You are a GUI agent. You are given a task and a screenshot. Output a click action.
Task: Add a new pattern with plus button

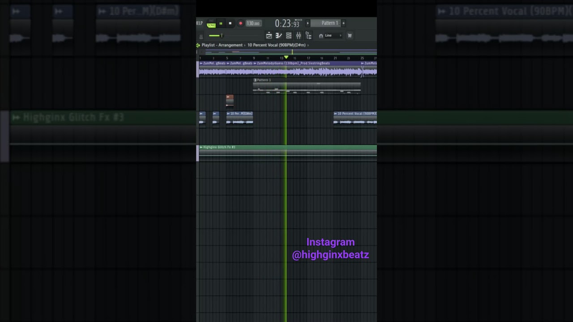[x=343, y=23]
